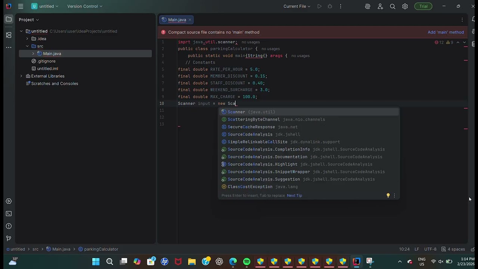Expand the Main.java tree node
Image resolution: width=478 pixels, height=269 pixels.
pyautogui.click(x=33, y=54)
